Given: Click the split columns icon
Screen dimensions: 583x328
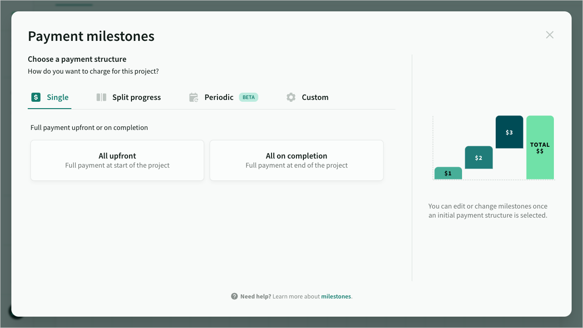Looking at the screenshot, I should [x=101, y=97].
